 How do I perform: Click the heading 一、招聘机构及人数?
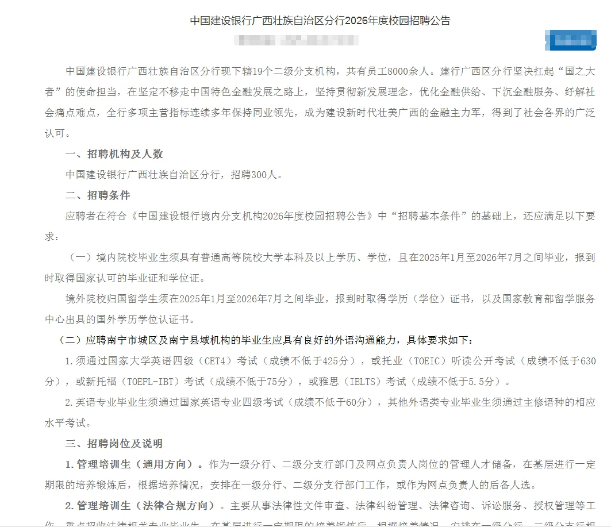[x=114, y=154]
